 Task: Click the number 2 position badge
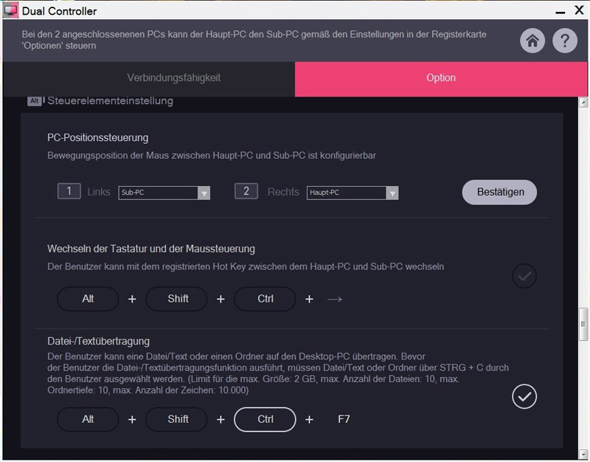246,191
